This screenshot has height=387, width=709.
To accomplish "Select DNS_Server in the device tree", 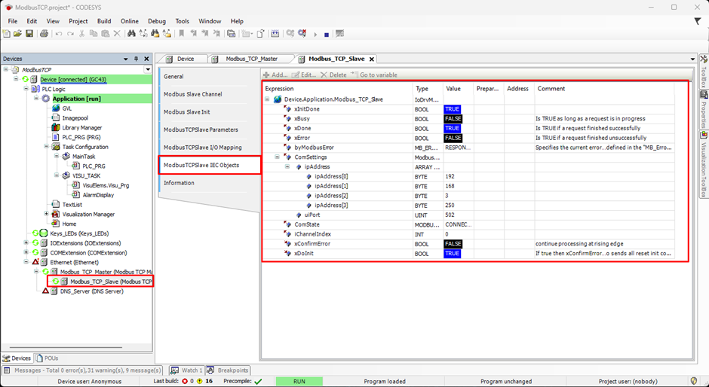I will pos(92,291).
